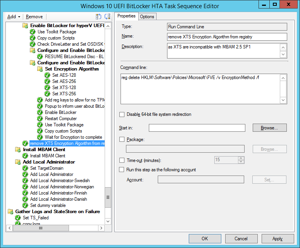
Task: Click check icon beside Restart Computer step
Action: [x=40, y=119]
